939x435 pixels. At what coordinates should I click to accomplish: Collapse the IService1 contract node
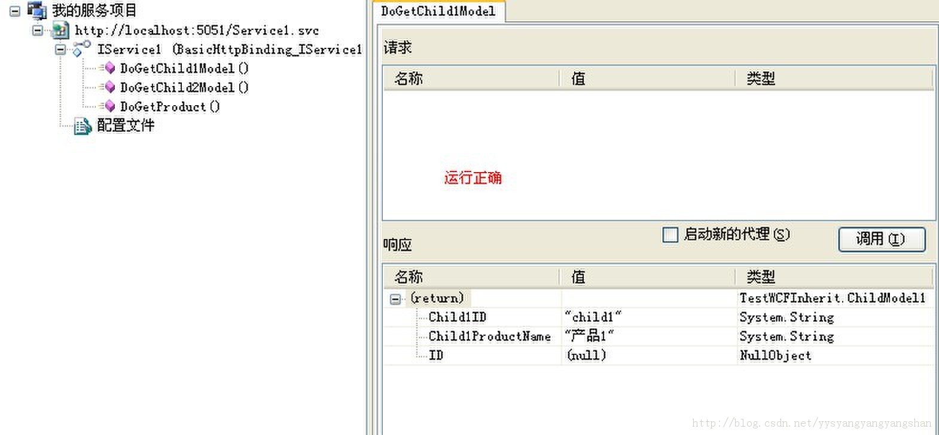point(60,49)
